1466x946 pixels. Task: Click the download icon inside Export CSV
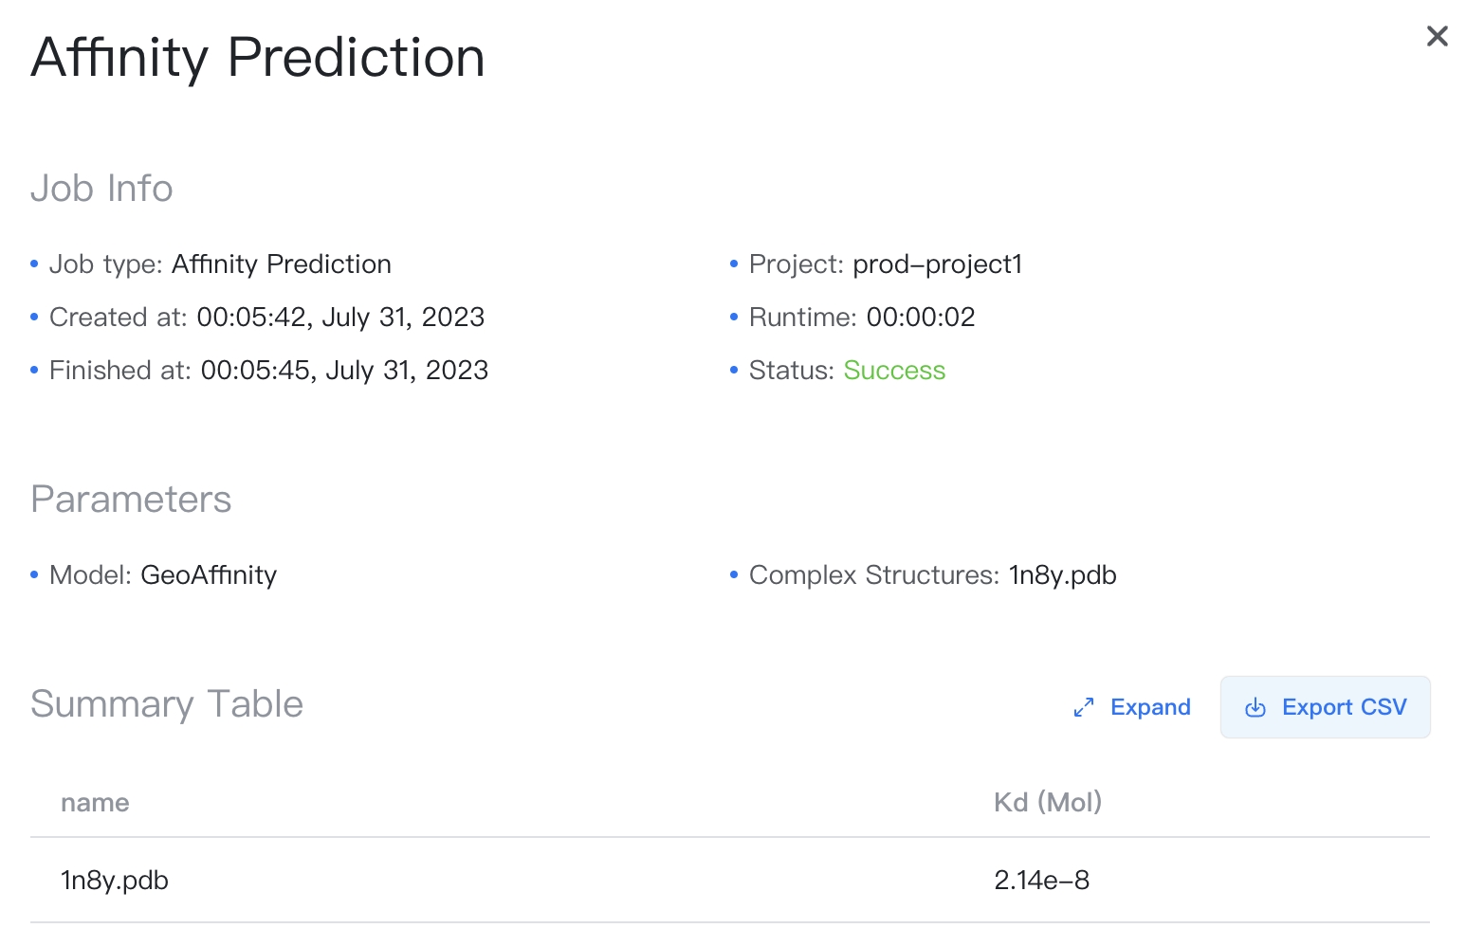(x=1255, y=707)
